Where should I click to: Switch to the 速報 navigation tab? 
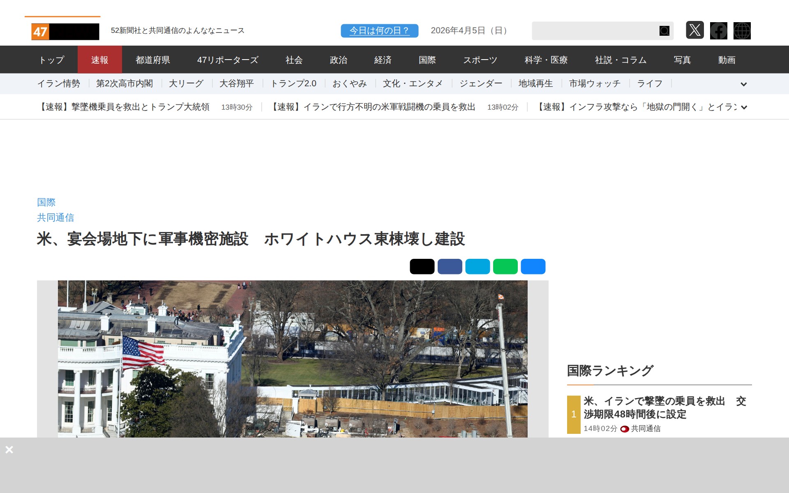coord(100,60)
